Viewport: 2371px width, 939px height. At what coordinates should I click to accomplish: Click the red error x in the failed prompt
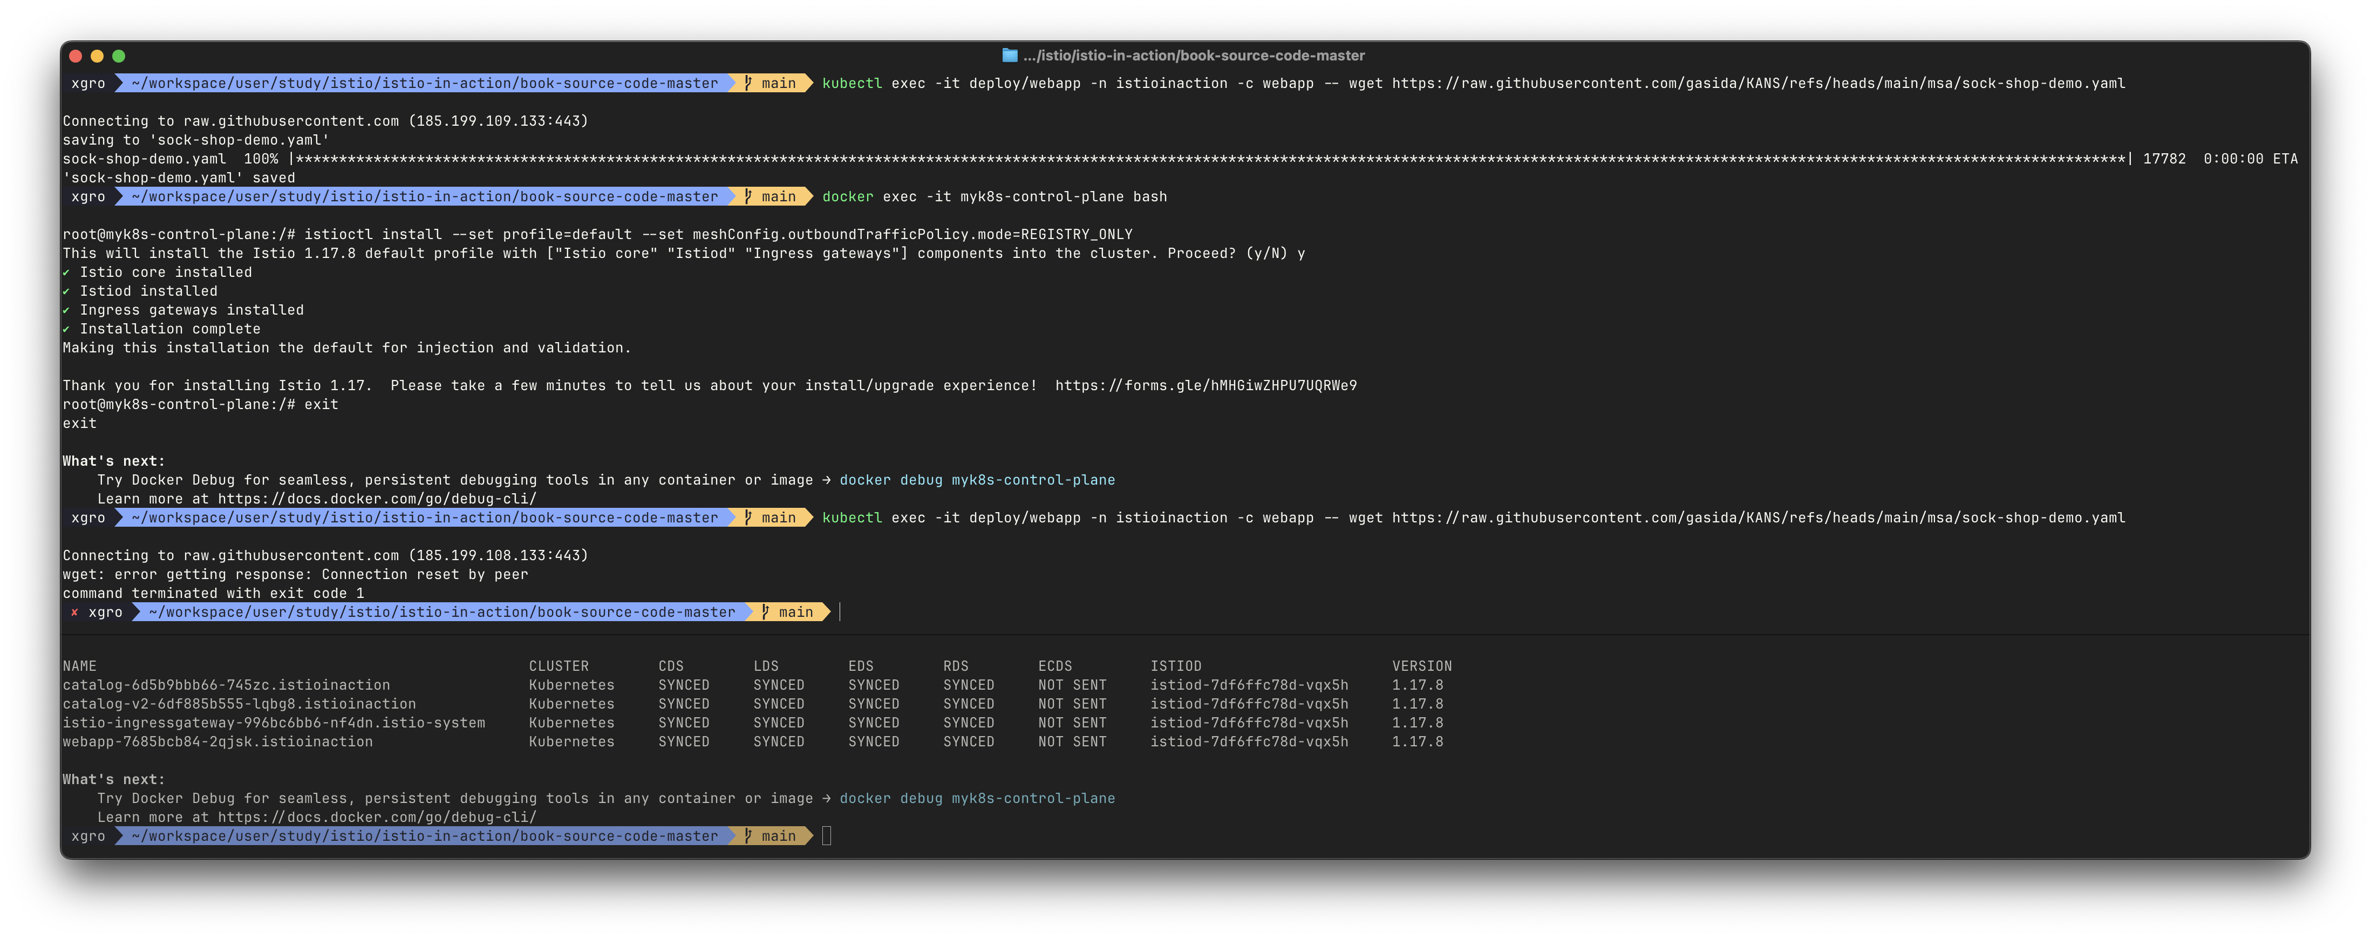[x=74, y=612]
